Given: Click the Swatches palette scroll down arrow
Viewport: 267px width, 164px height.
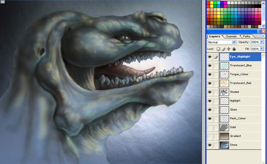Looking at the screenshot, I should pos(263,26).
